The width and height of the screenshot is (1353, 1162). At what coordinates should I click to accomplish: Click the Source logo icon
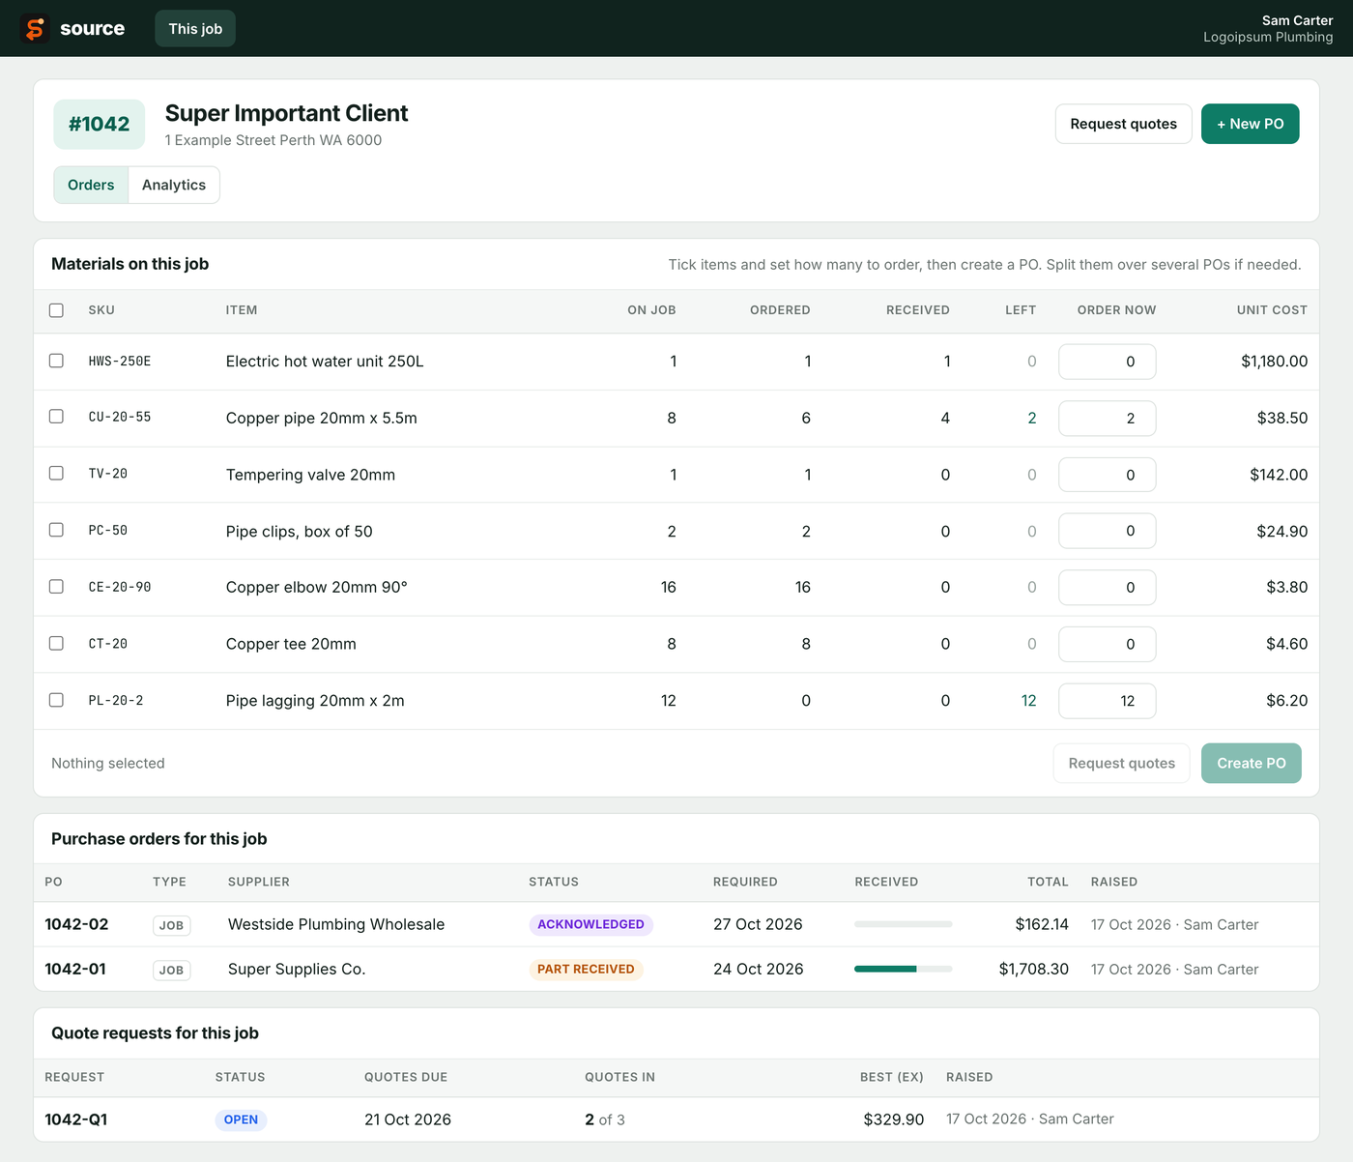pyautogui.click(x=36, y=29)
